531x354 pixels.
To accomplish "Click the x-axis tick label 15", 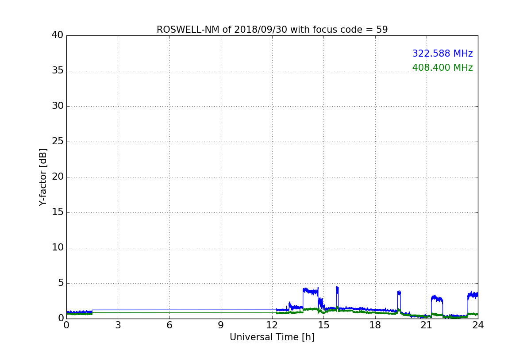I will [323, 325].
